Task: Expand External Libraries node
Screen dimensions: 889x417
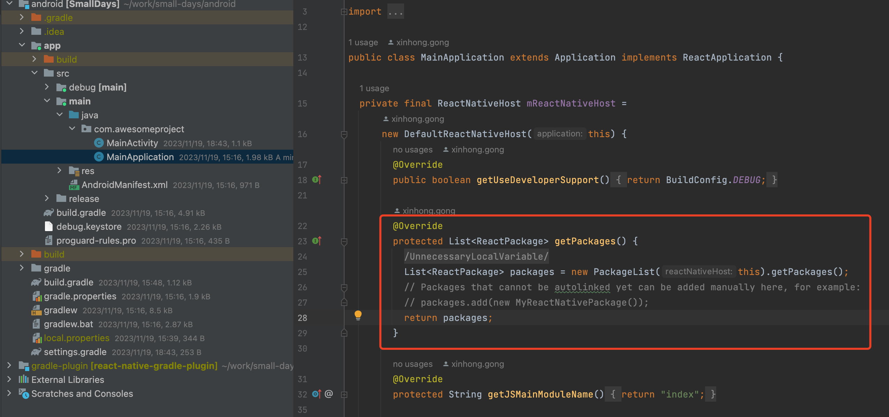Action: pos(9,379)
